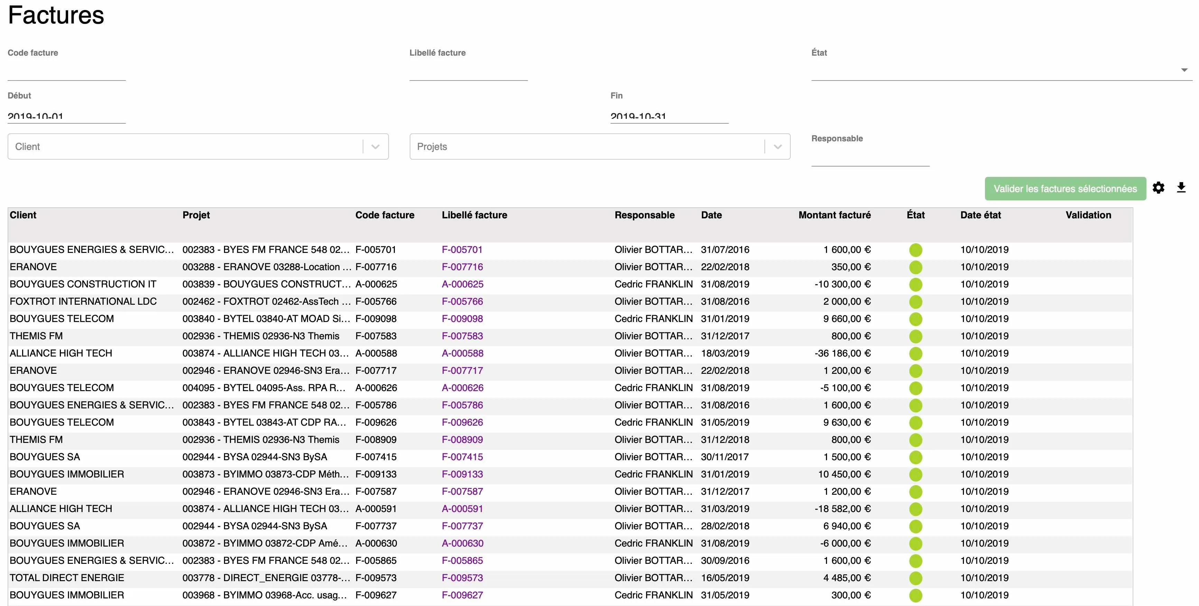
Task: Click Valider les factures sélectionnées button
Action: tap(1065, 188)
